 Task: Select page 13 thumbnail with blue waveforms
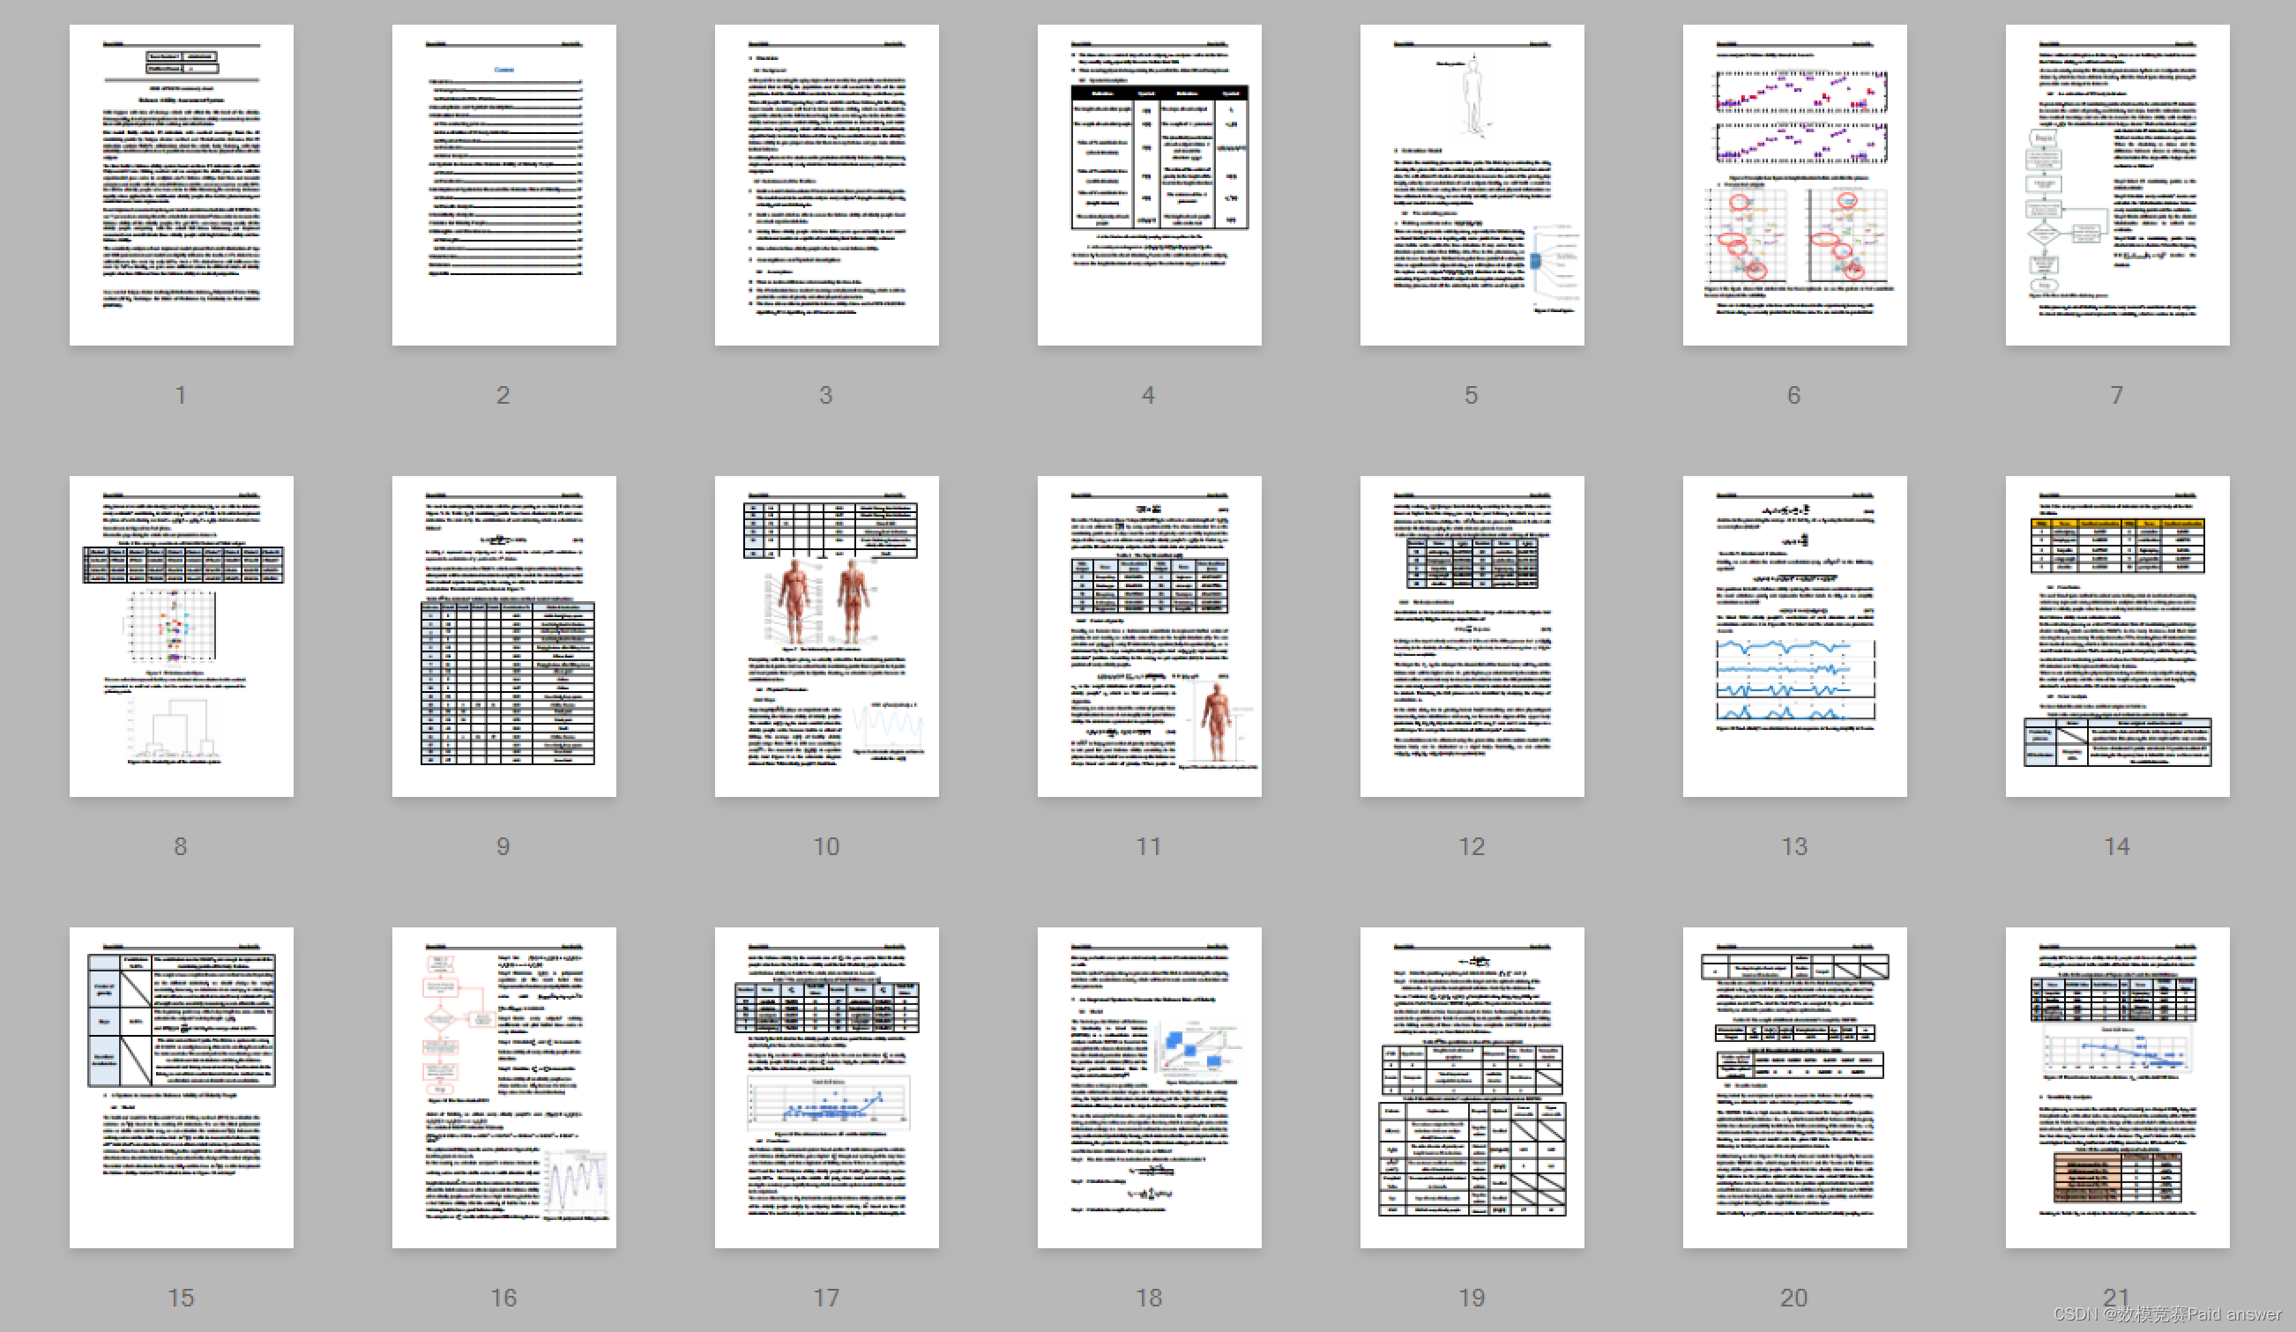1794,636
